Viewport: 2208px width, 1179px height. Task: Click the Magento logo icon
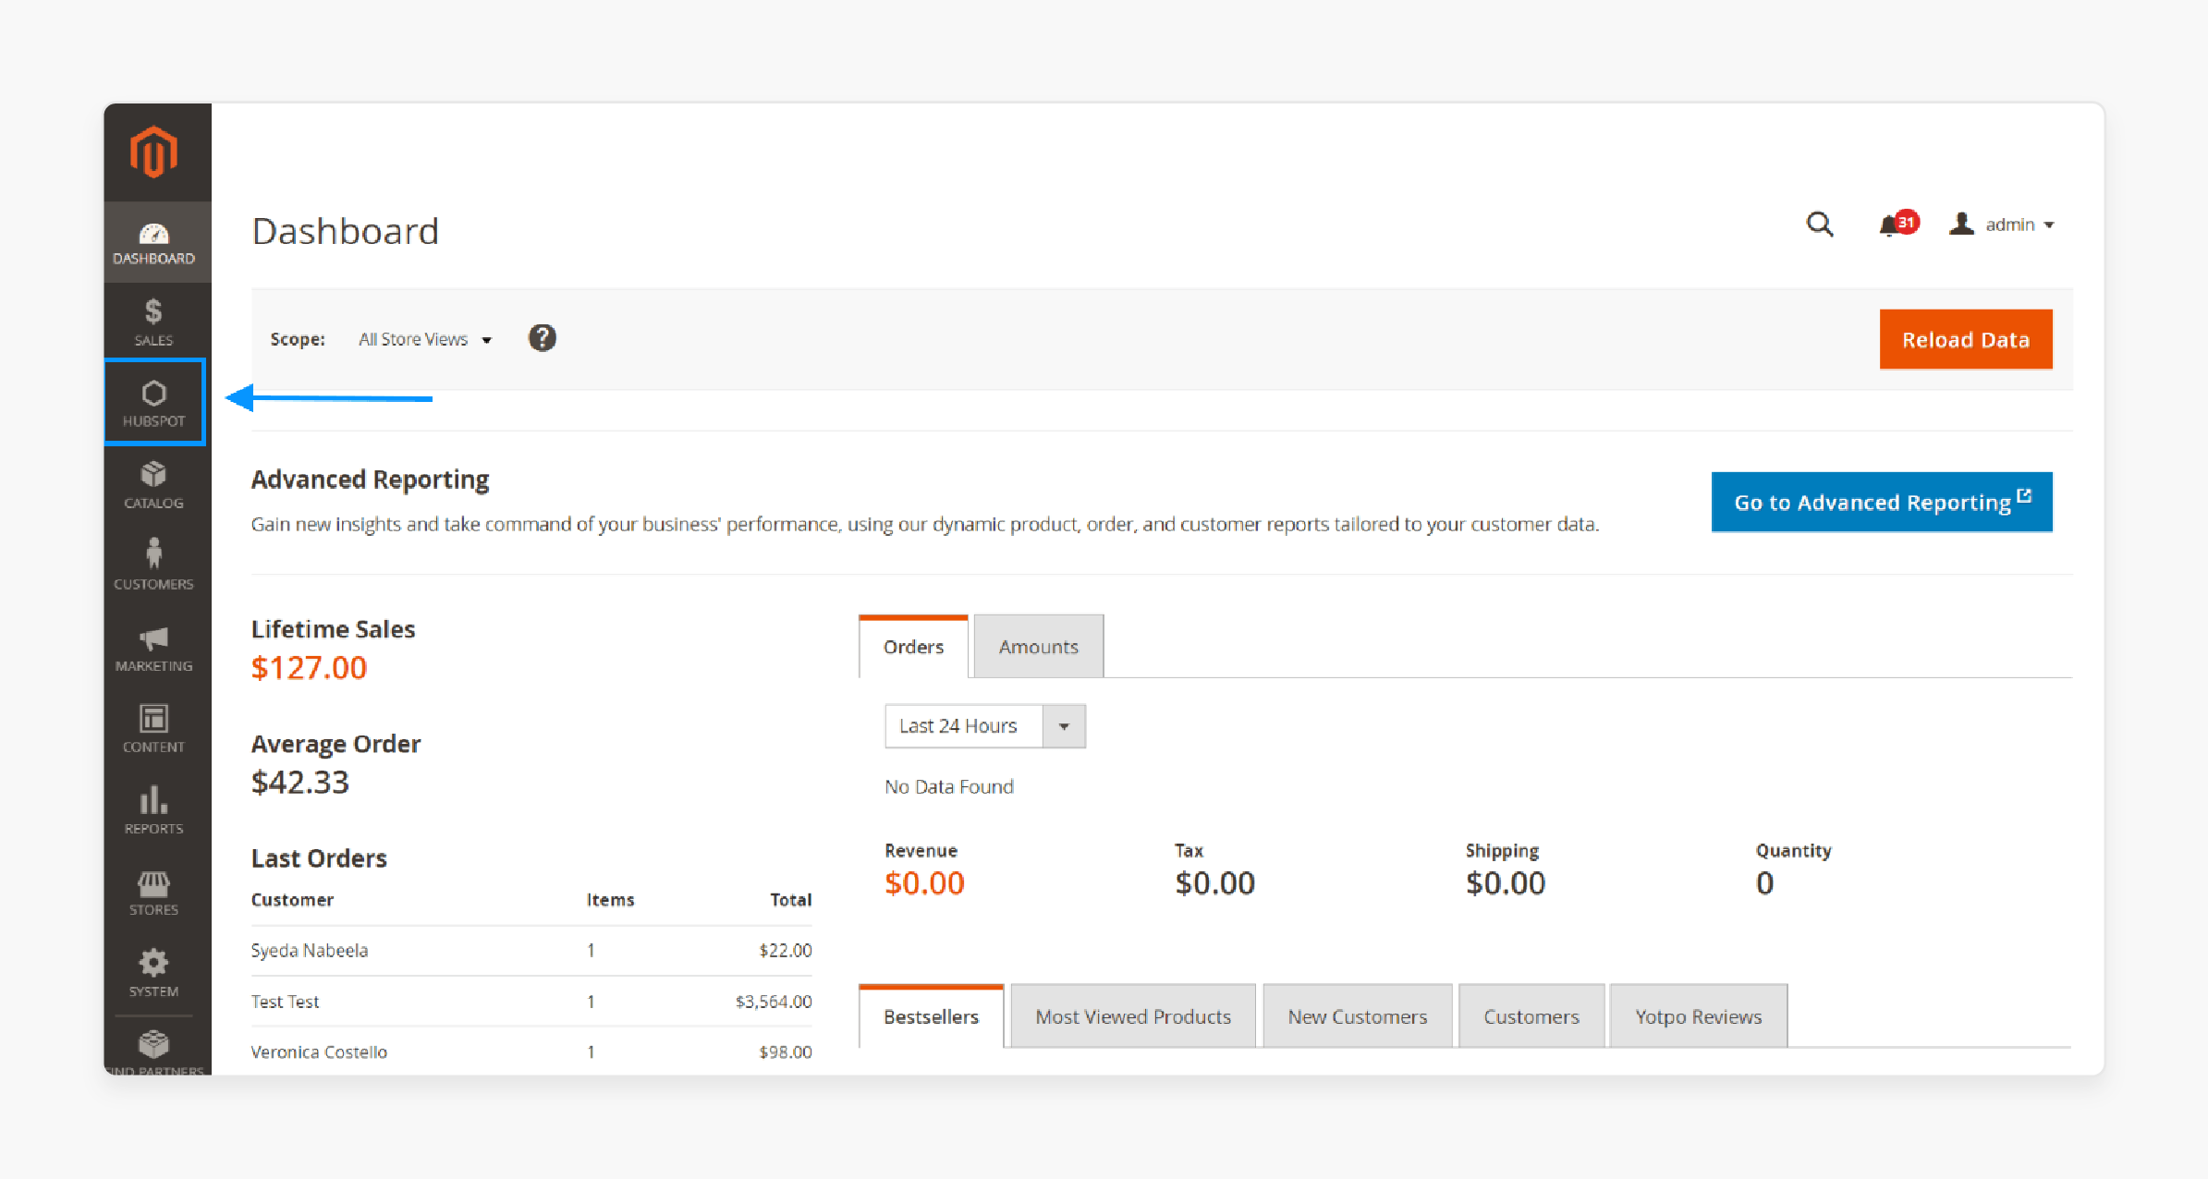tap(153, 152)
